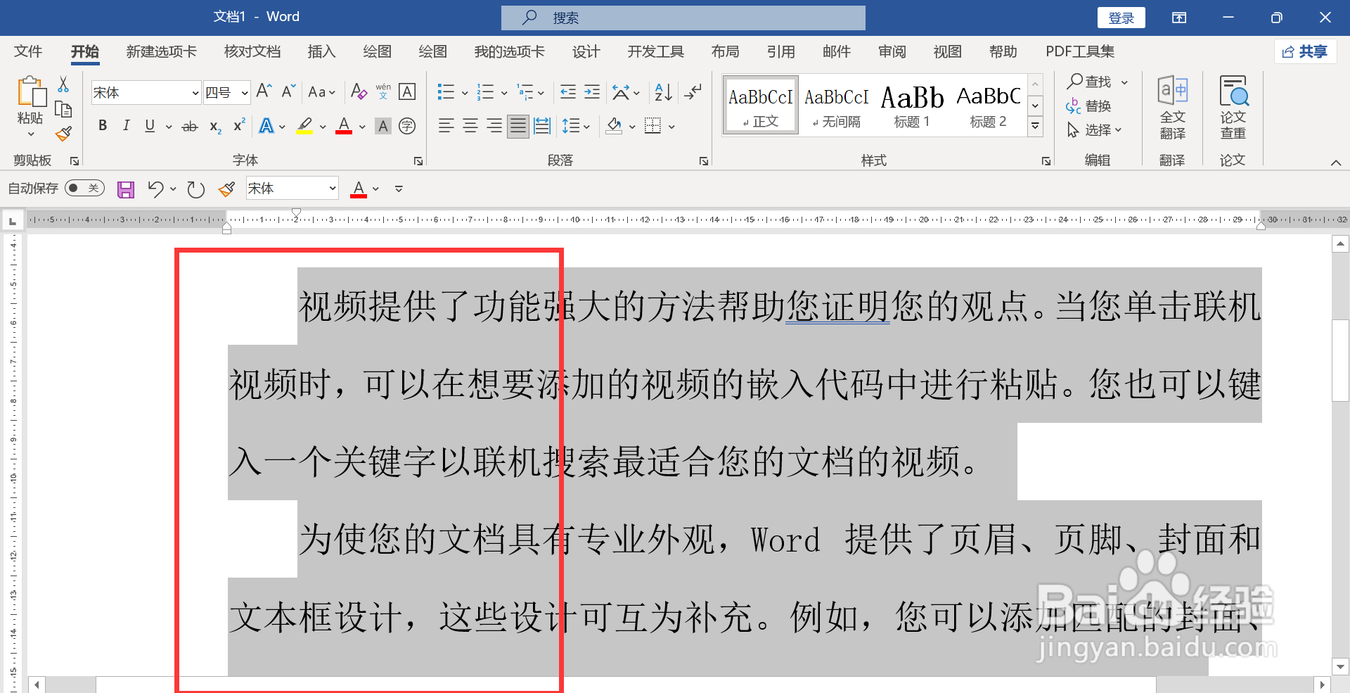Switch to the Design tab
Image resolution: width=1350 pixels, height=693 pixels.
(x=586, y=51)
